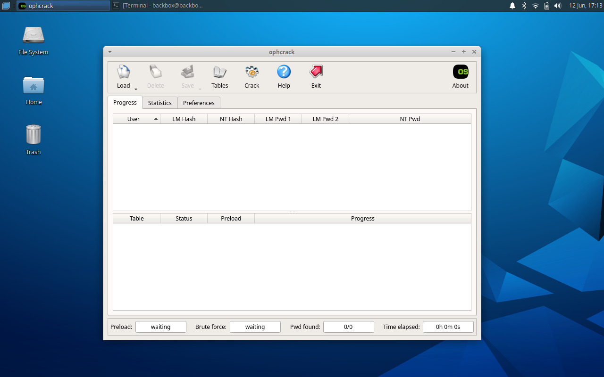The height and width of the screenshot is (377, 604).
Task: Click the Preload column header
Action: coord(231,219)
